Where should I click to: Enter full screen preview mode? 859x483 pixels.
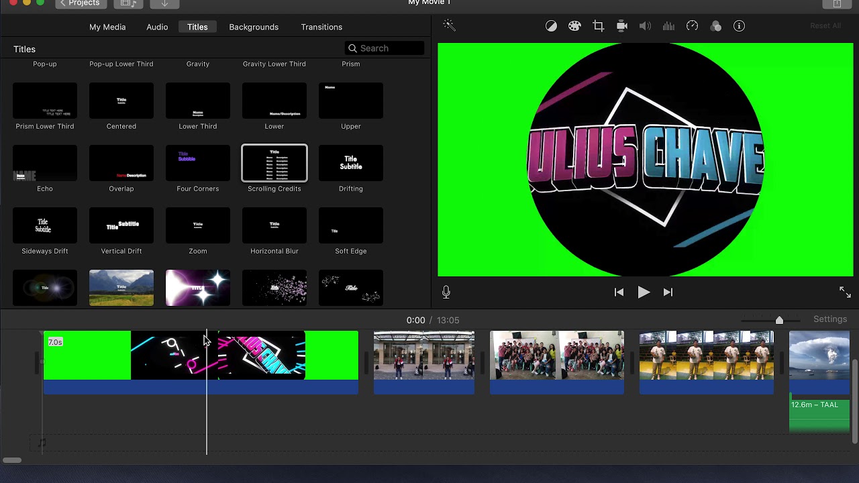click(x=845, y=292)
